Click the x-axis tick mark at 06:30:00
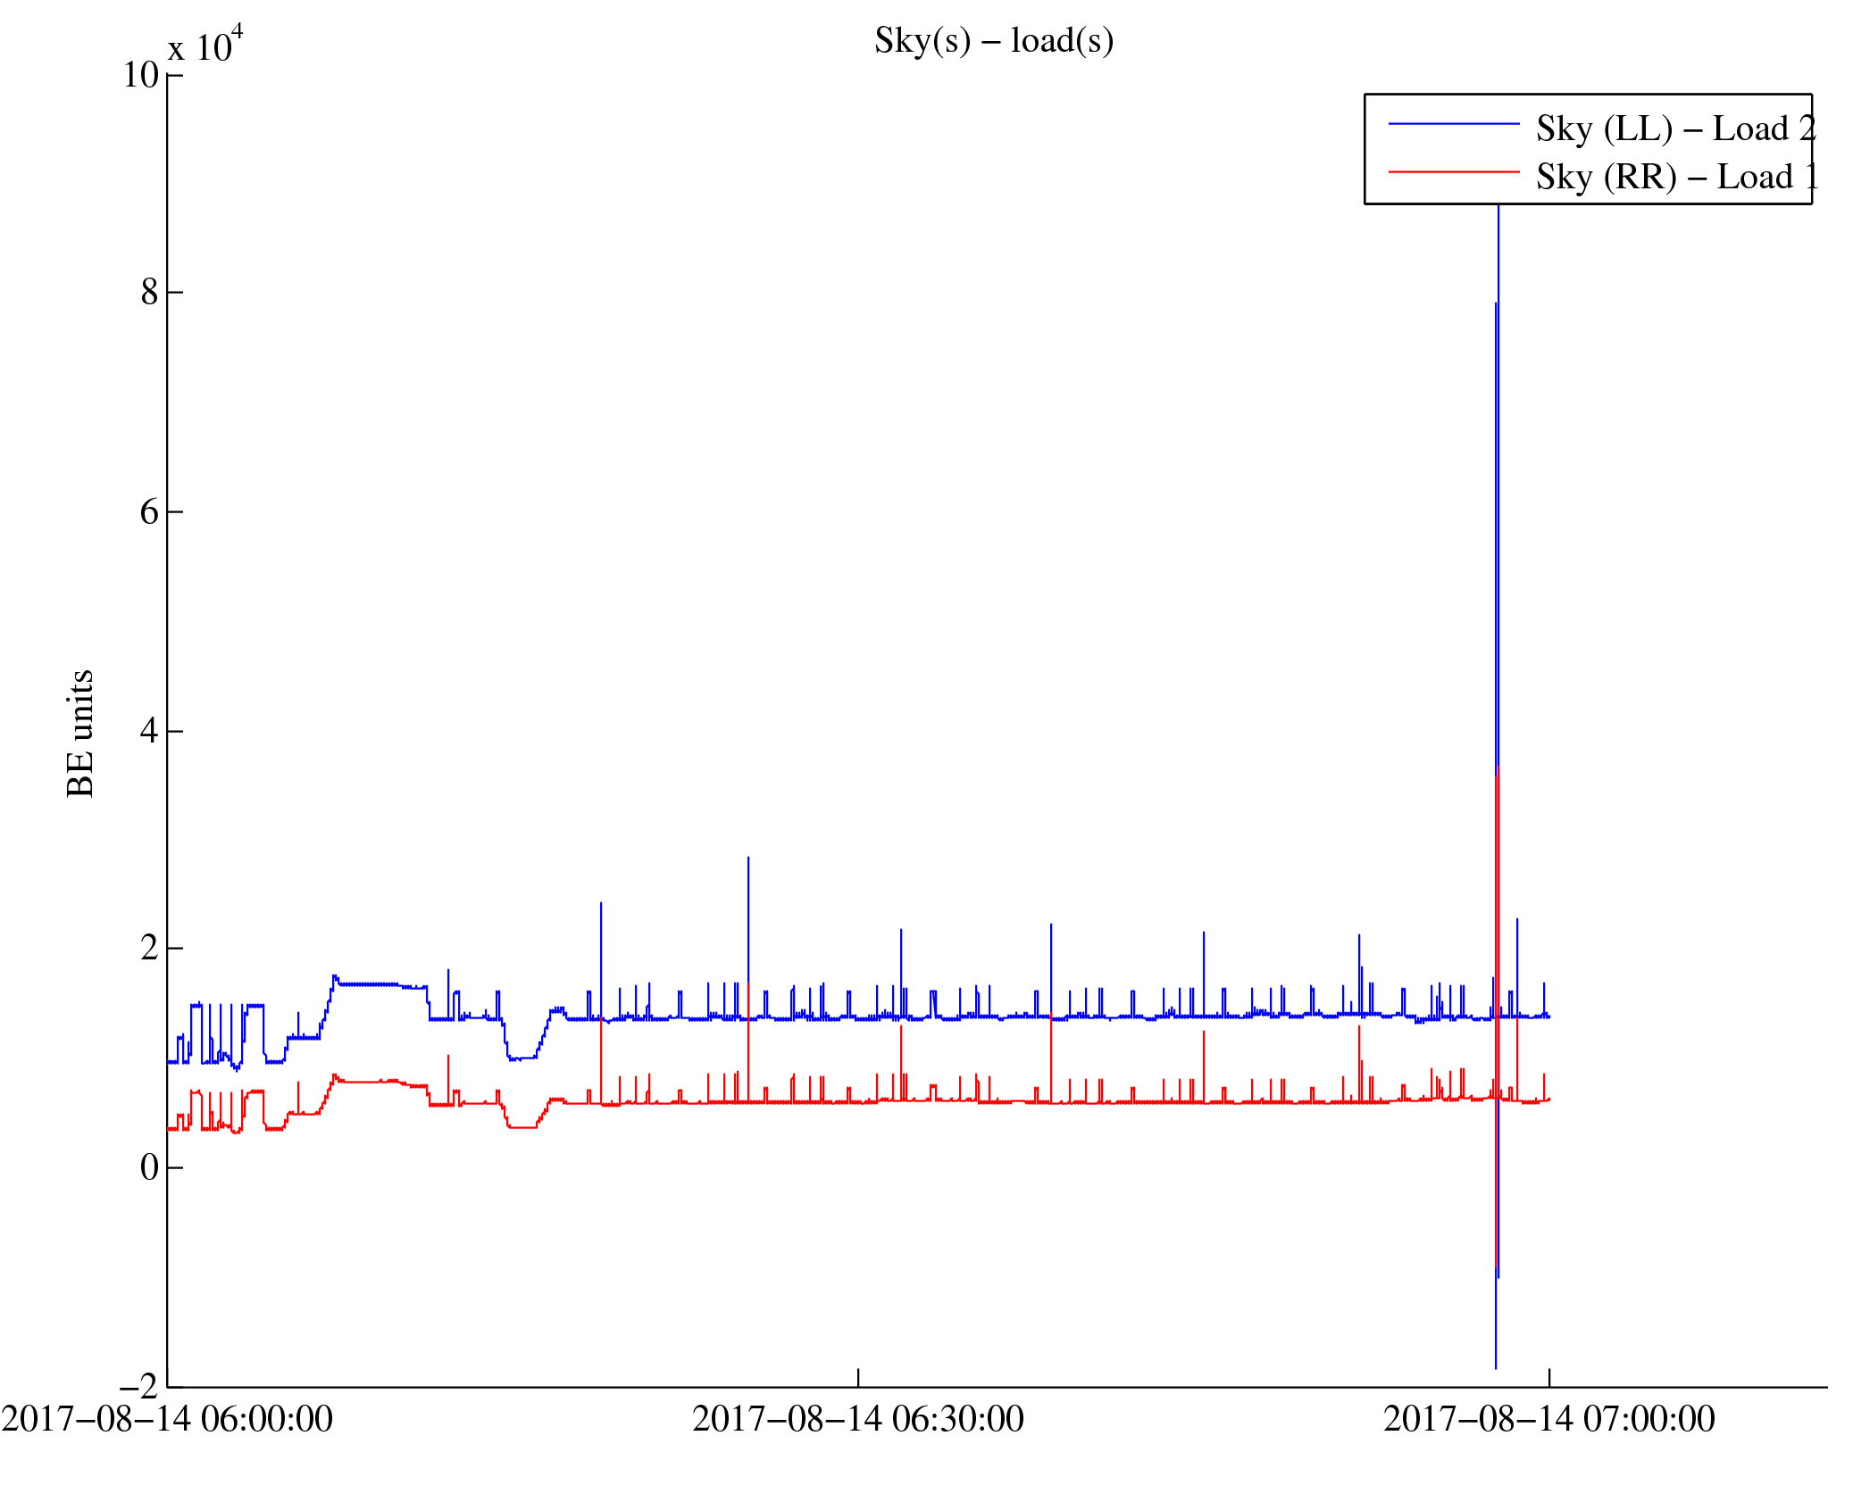Viewport: 1853px width, 1502px height. (858, 1378)
